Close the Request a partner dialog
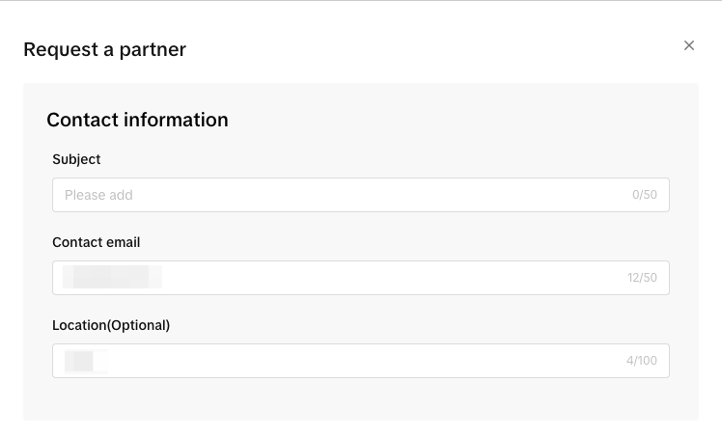 (x=689, y=45)
